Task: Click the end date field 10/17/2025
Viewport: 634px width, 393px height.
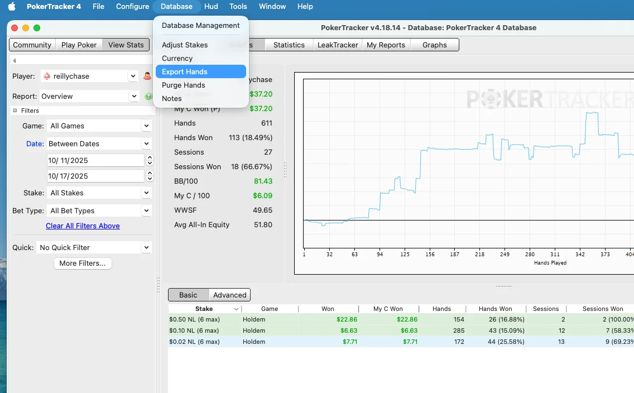Action: [95, 176]
